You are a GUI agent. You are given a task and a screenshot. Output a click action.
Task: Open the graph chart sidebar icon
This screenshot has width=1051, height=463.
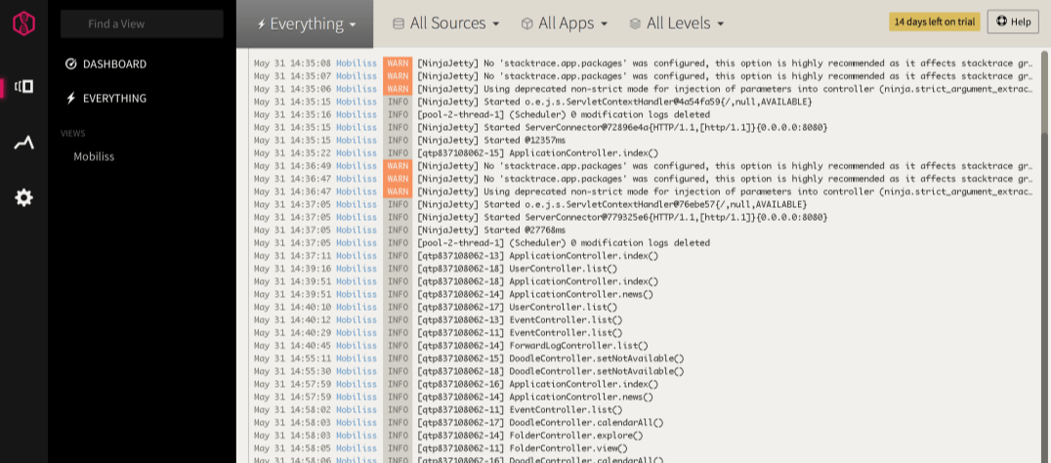pos(24,142)
